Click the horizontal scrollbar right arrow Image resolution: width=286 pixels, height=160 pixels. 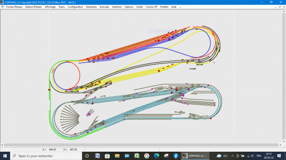pyautogui.click(x=280, y=145)
